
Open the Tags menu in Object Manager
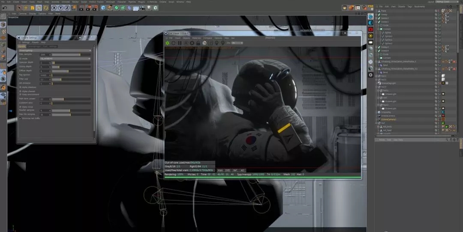coord(409,6)
